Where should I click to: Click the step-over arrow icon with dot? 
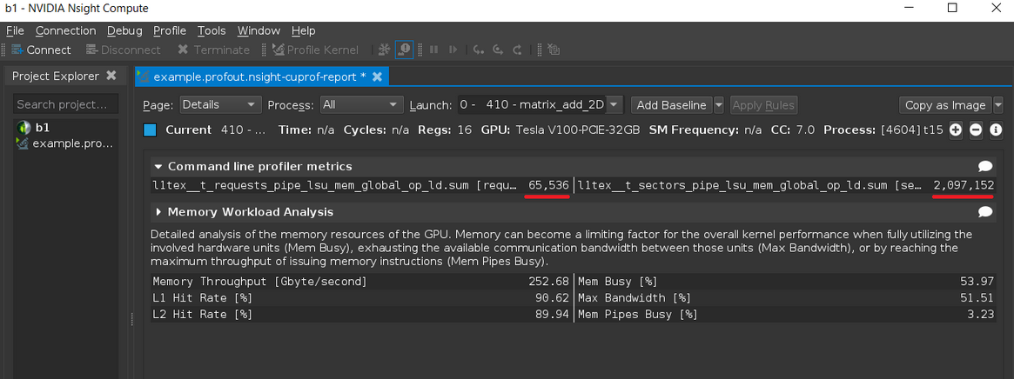(498, 50)
